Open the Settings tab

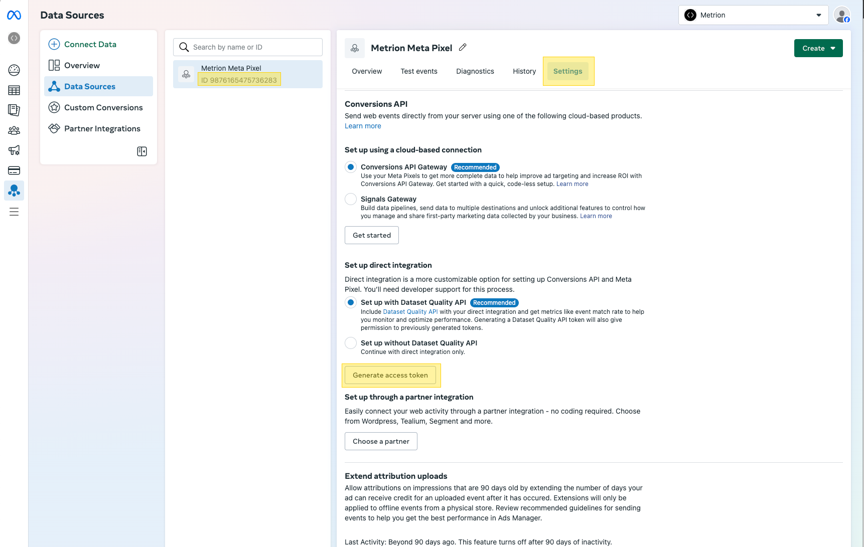tap(568, 71)
